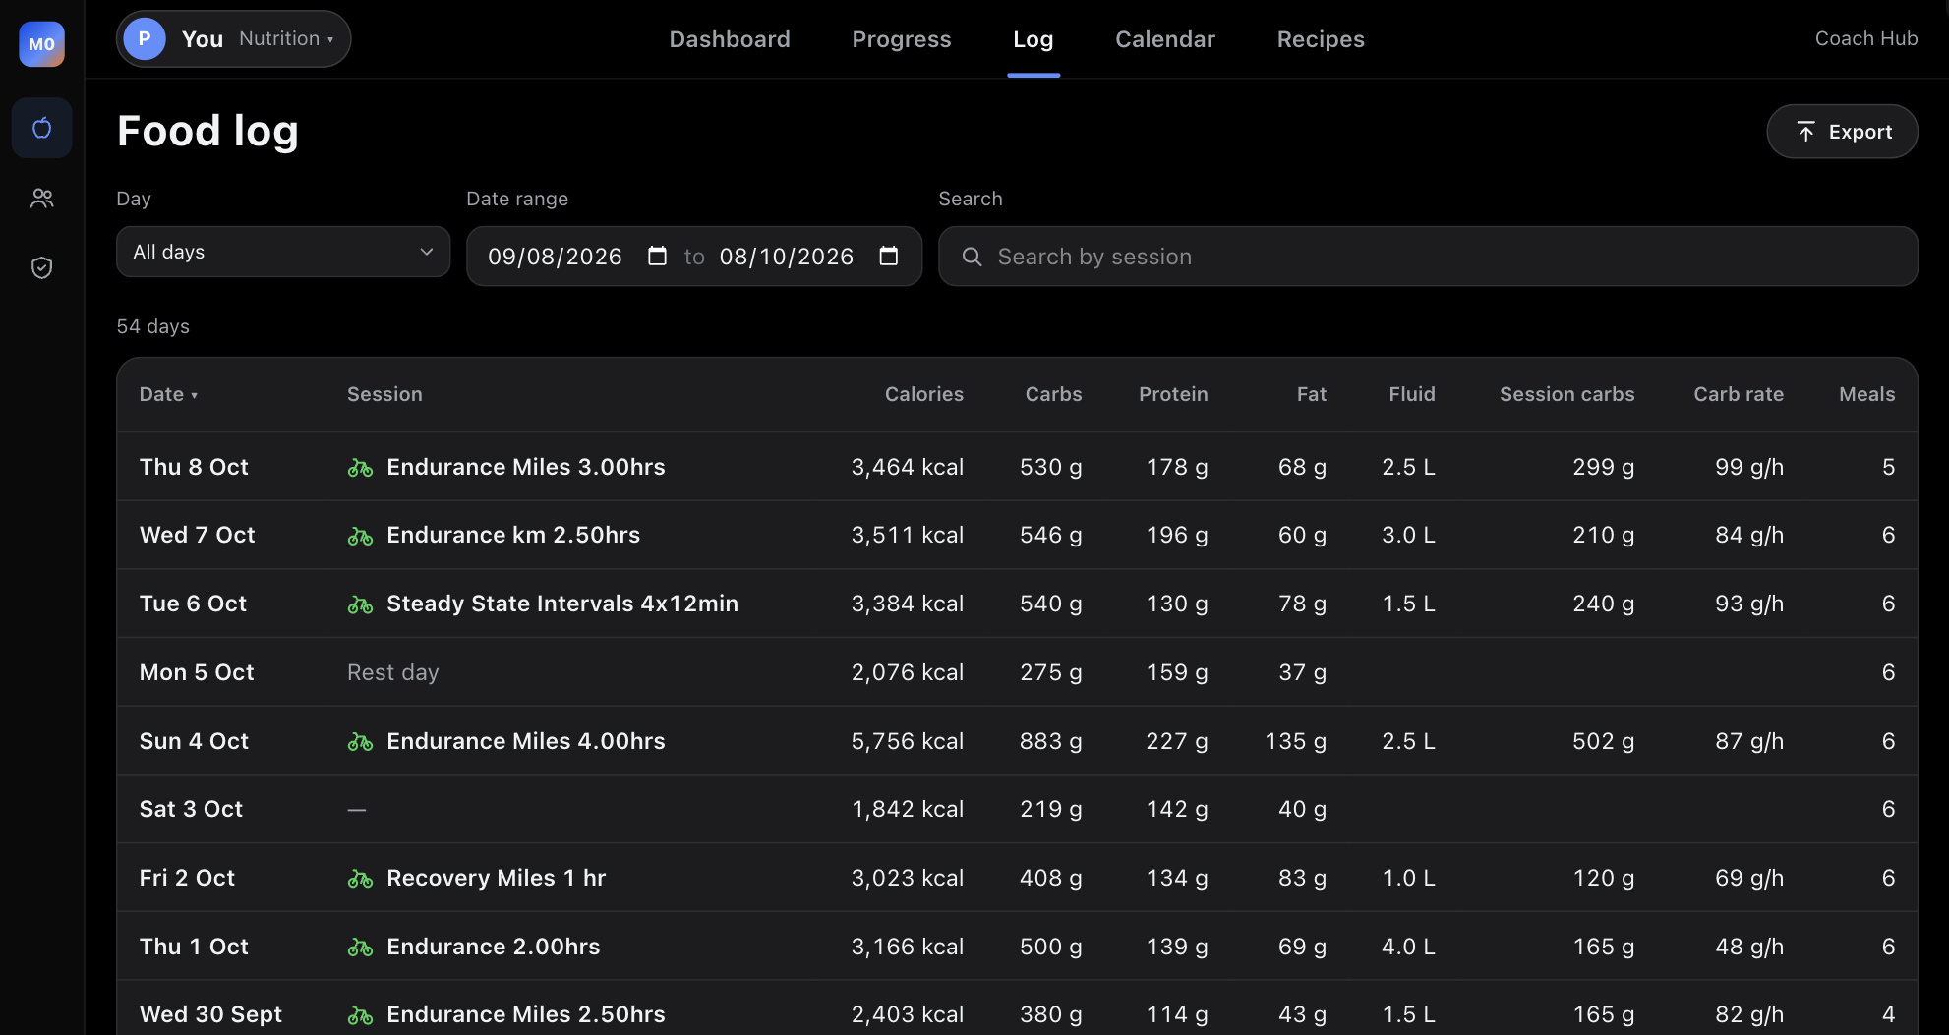Open start date calendar picker icon
Screen dimensions: 1949x1035
tap(657, 257)
